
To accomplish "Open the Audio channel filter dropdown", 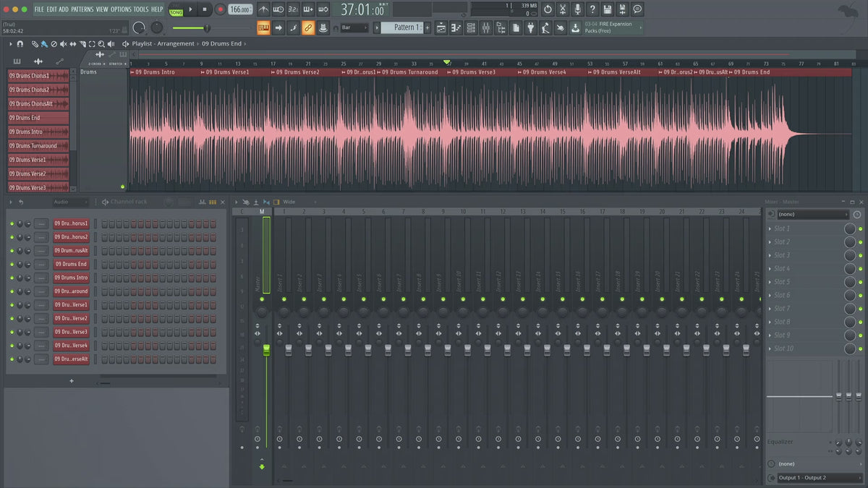I will (71, 202).
